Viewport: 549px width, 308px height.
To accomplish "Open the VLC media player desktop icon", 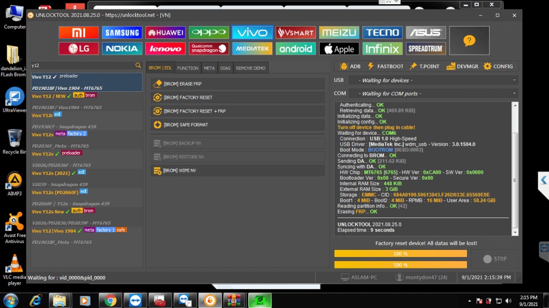I will click(x=14, y=270).
